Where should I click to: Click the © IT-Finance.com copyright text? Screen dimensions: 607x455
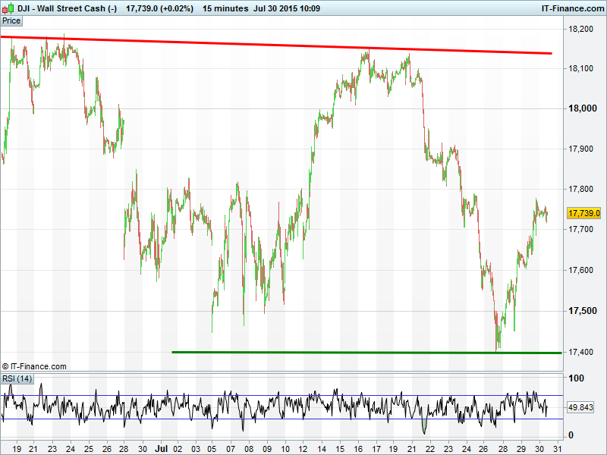tap(34, 366)
